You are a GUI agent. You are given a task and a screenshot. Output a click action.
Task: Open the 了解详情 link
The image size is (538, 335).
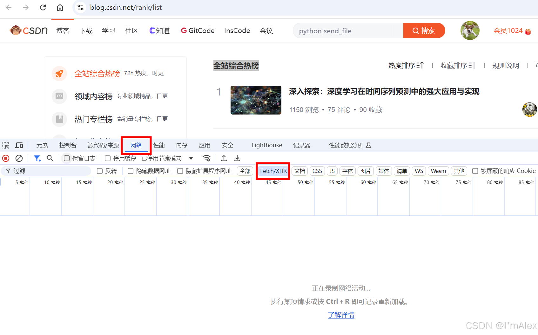(x=341, y=315)
